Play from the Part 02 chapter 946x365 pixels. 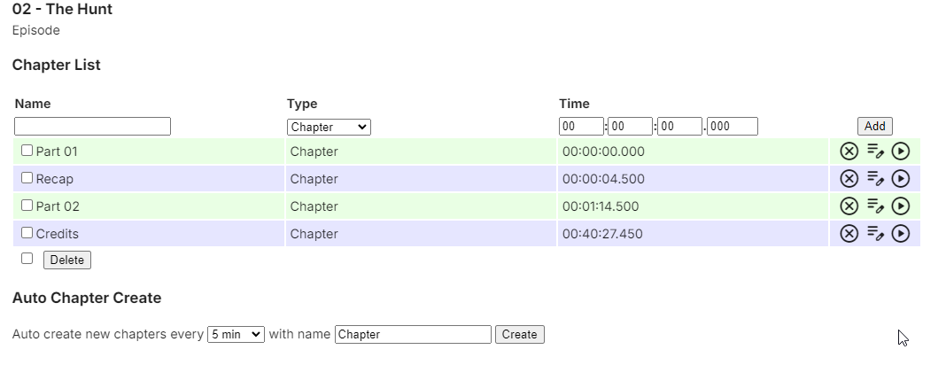(901, 206)
